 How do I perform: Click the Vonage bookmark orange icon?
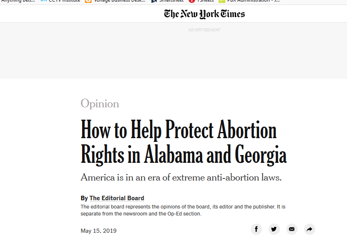88,1
